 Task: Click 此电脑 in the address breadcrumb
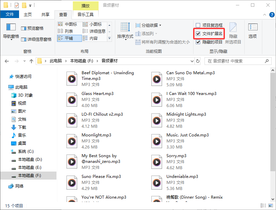pyautogui.click(x=56, y=61)
